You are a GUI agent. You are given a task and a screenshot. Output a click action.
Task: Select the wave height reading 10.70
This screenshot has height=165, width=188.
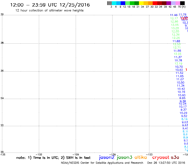tap(179, 67)
